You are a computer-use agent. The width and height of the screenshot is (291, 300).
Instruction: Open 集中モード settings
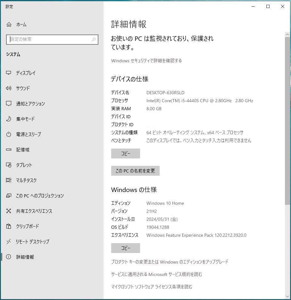[x=52, y=119]
